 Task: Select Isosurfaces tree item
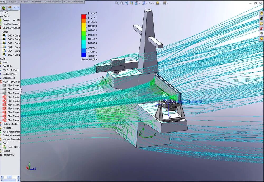(8, 78)
